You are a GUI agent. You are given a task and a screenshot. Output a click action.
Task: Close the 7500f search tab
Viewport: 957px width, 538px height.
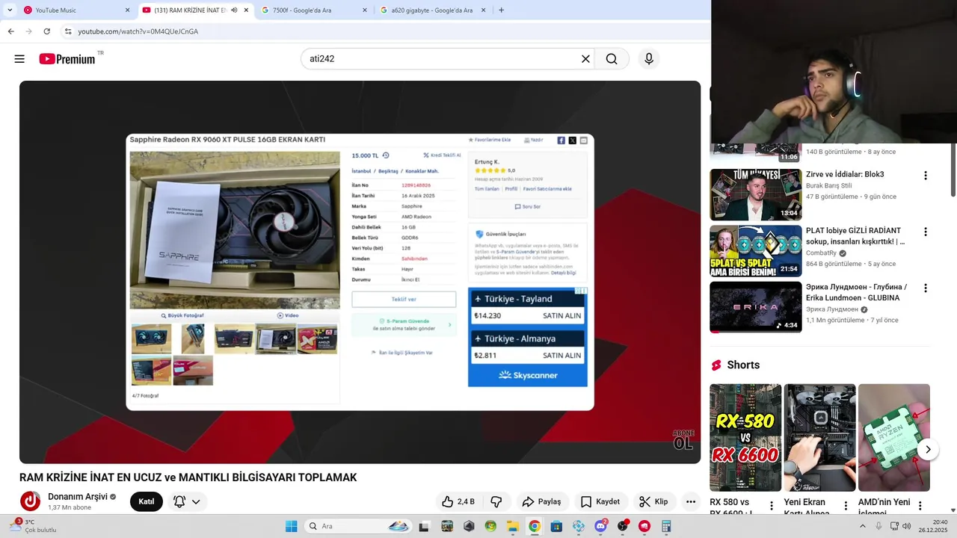[365, 10]
